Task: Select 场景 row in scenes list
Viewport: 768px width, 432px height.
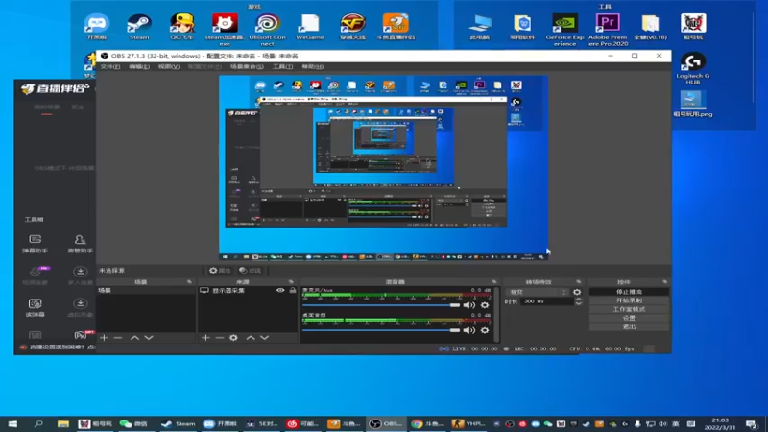Action: (146, 291)
